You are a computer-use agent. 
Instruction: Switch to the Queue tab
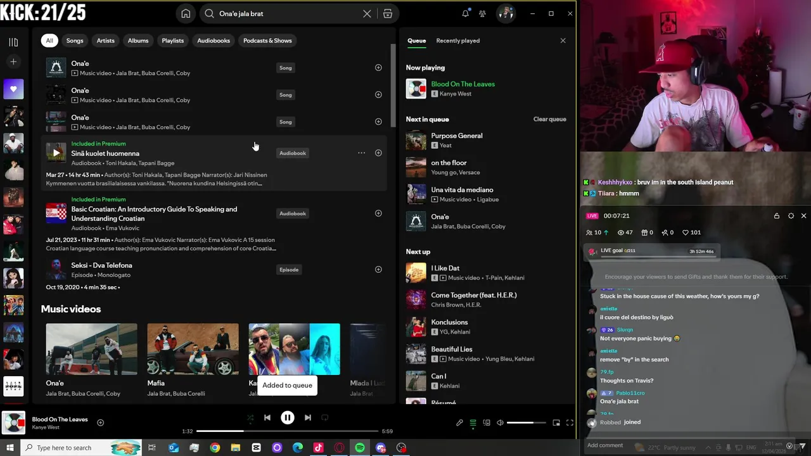416,41
